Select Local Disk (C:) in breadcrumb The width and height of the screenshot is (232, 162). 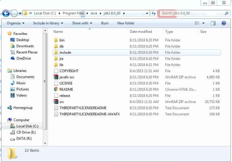45,13
